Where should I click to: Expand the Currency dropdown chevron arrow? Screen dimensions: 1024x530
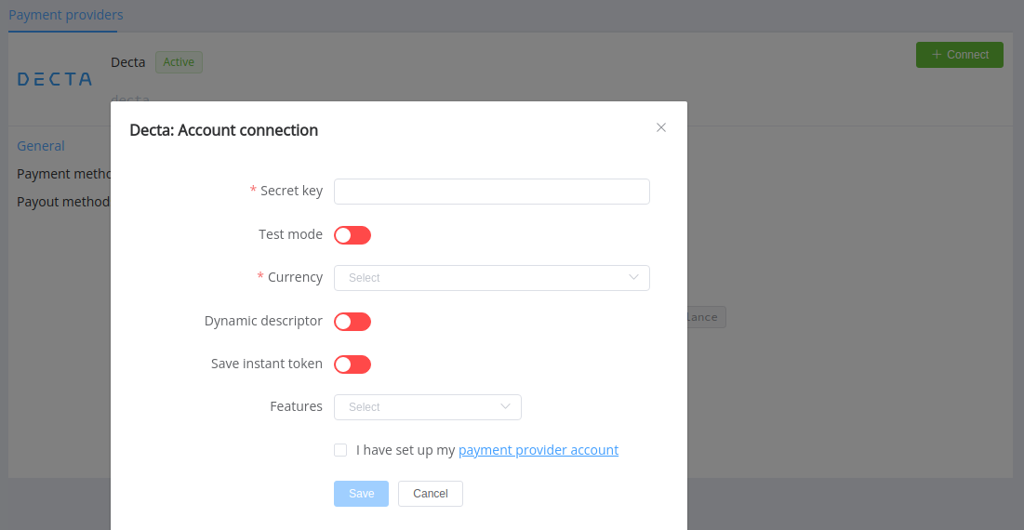pos(633,277)
